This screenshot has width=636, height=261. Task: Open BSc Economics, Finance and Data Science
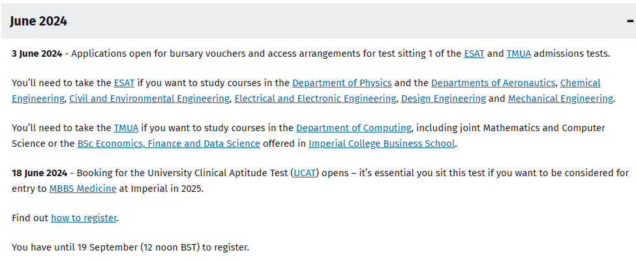coord(169,144)
